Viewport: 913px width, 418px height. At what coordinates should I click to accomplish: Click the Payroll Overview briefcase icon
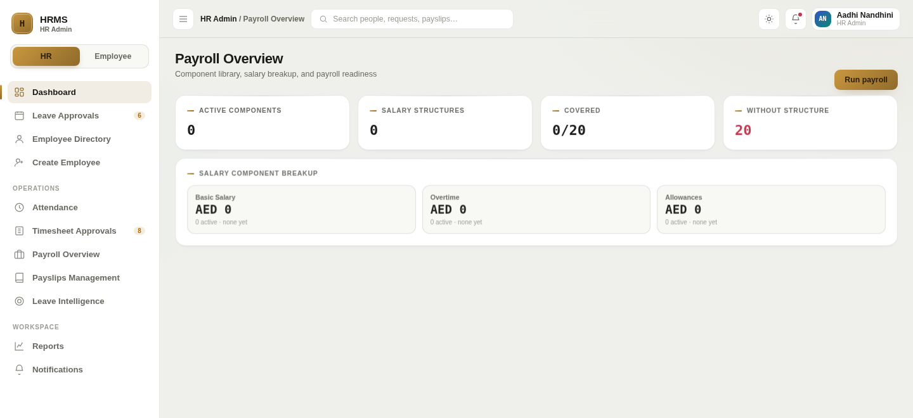tap(19, 255)
